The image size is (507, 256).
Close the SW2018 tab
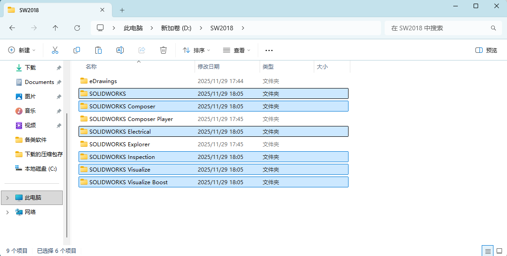(x=102, y=10)
